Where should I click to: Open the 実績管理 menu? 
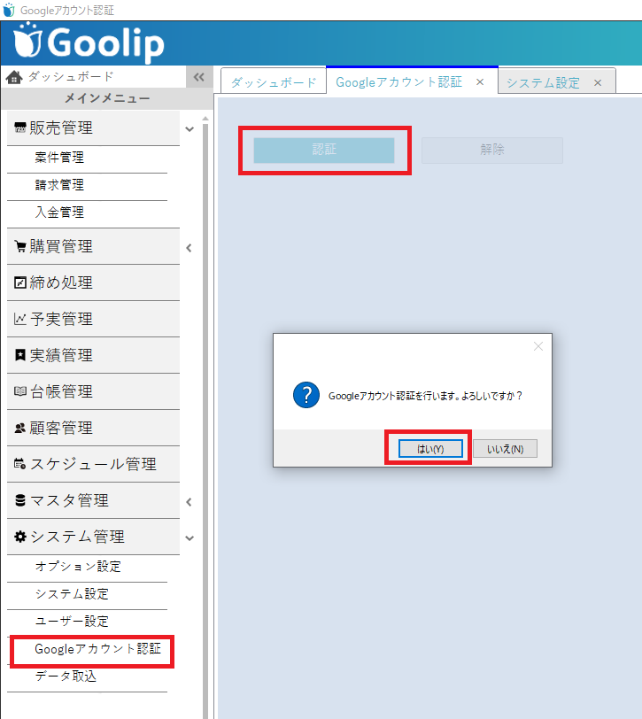tap(93, 355)
